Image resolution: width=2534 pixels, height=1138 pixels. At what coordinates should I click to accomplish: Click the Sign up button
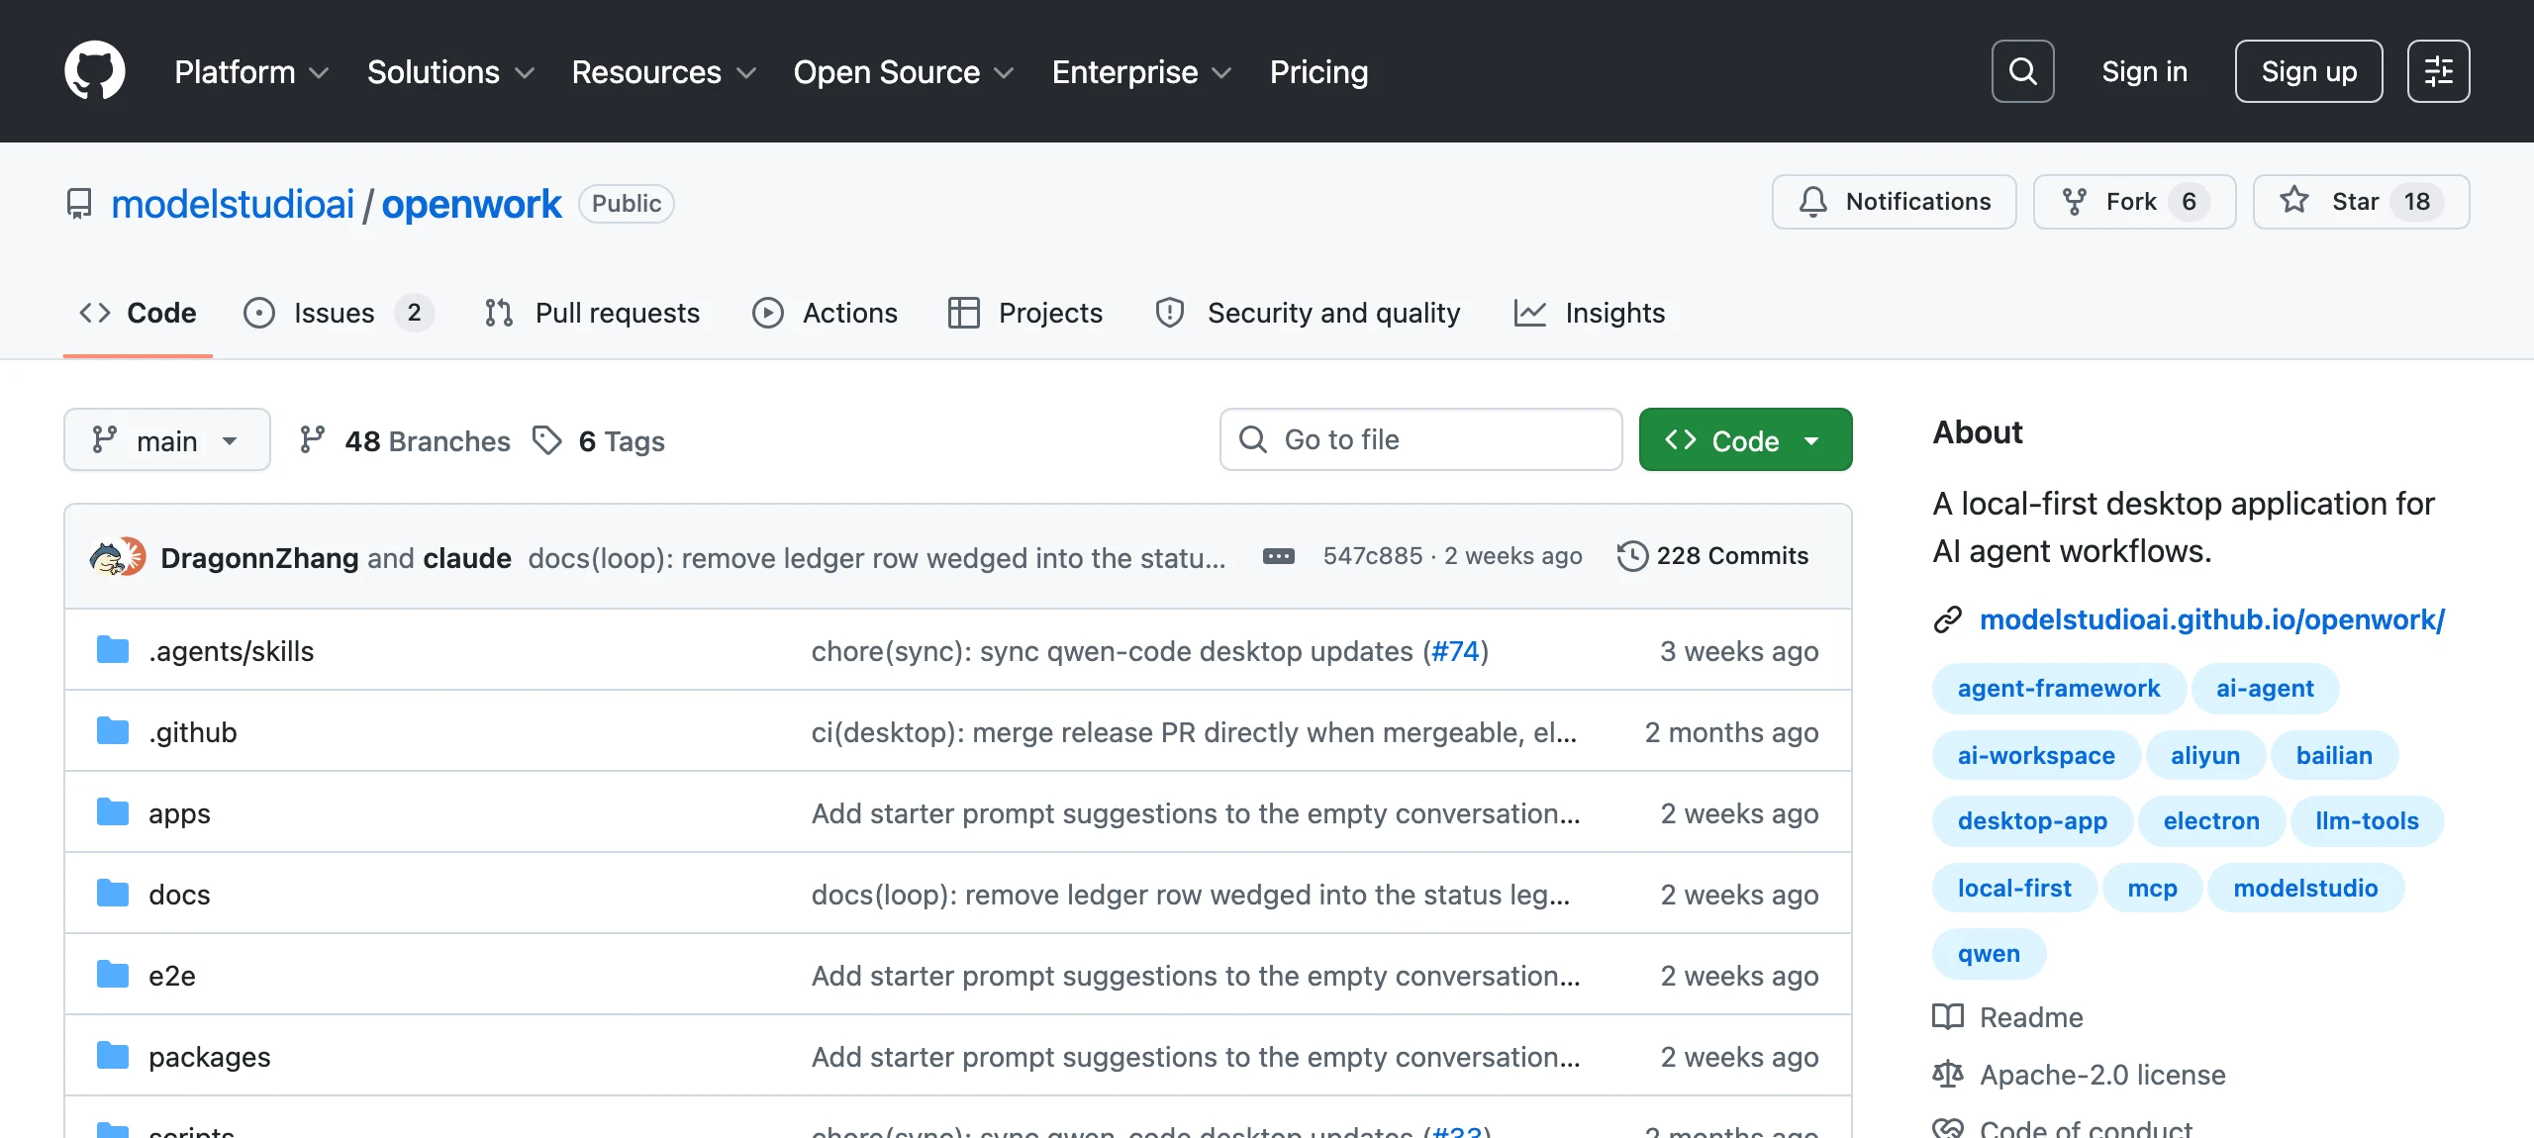2308,71
